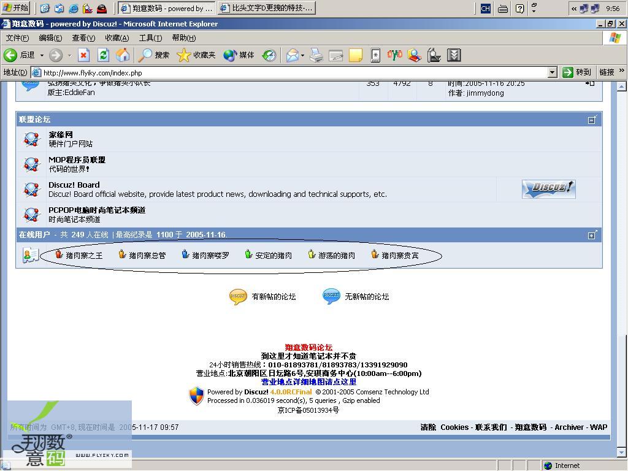Open the History clock icon
628x471 pixels.
[x=269, y=55]
